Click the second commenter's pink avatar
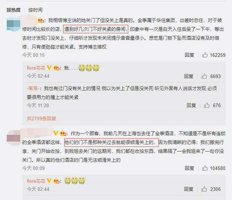The width and height of the screenshot is (232, 200). click(x=13, y=138)
